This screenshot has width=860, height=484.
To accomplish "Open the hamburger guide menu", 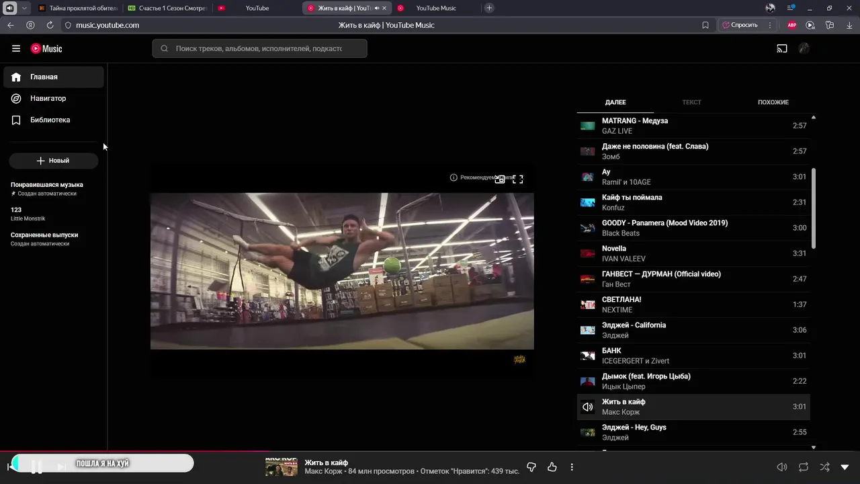I will tap(16, 48).
